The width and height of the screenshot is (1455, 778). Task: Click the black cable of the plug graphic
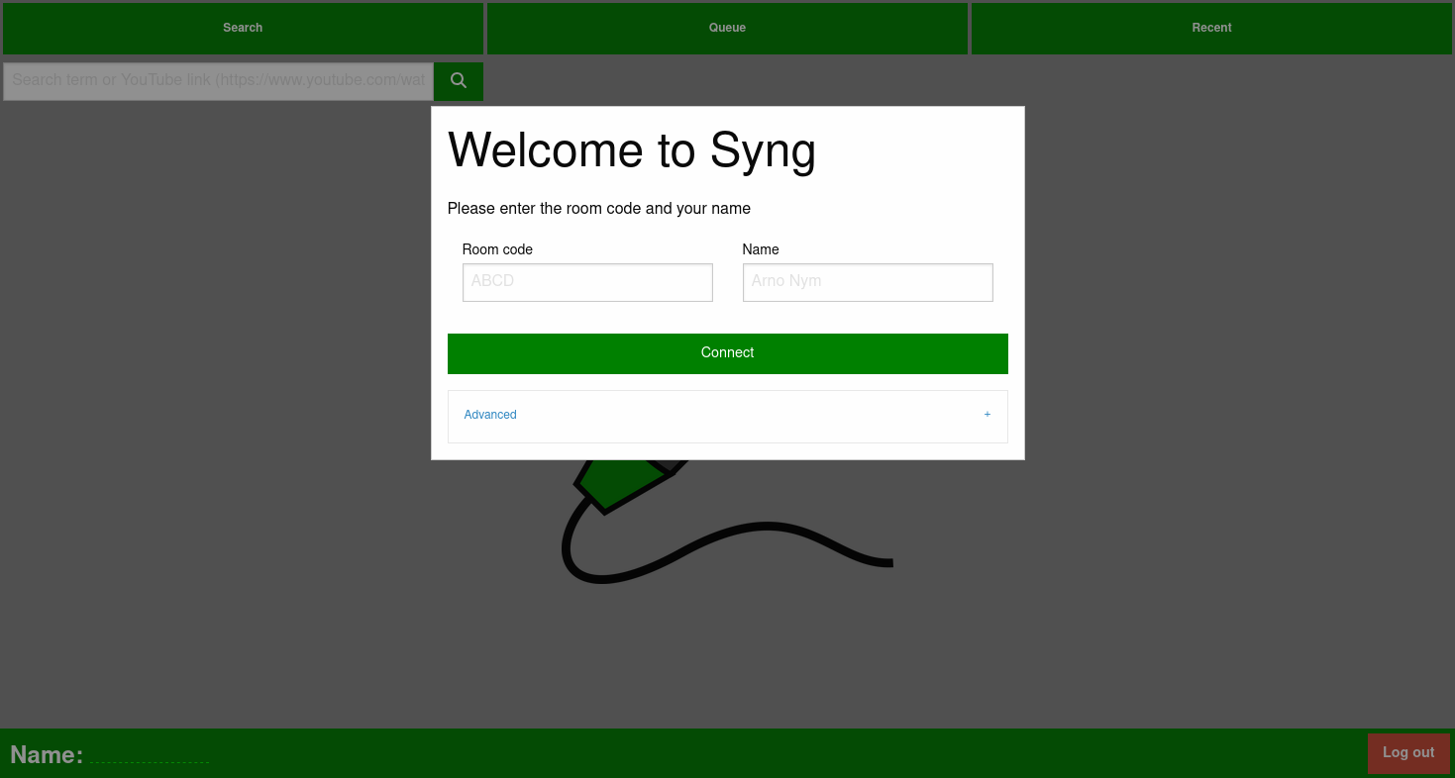point(753,533)
